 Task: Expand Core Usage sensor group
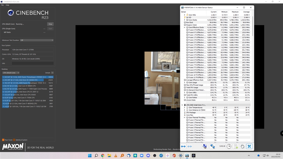click(x=184, y=82)
